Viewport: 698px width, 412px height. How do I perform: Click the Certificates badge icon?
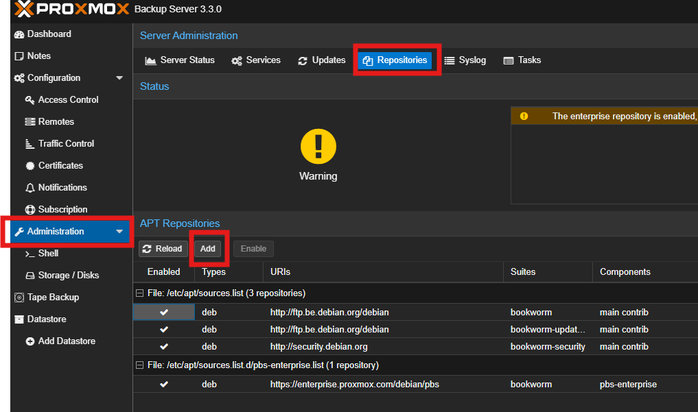pos(30,166)
